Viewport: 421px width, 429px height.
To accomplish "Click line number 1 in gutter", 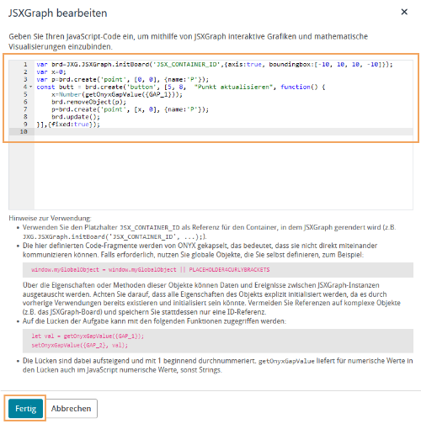I will tap(25, 65).
